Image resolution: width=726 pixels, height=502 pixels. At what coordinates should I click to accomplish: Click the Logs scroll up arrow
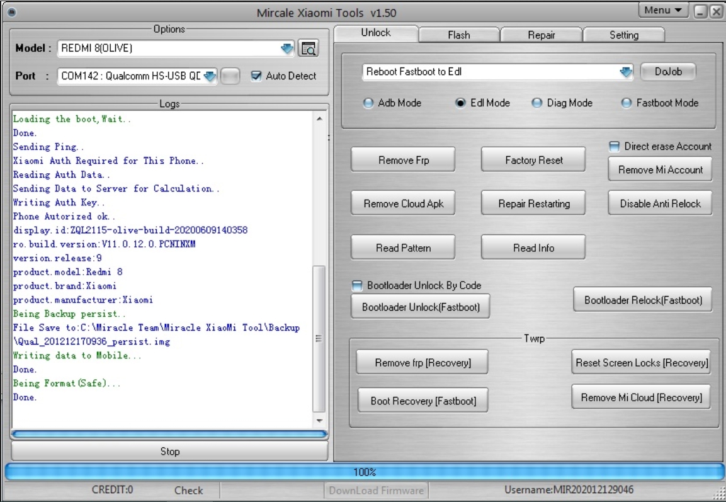319,119
